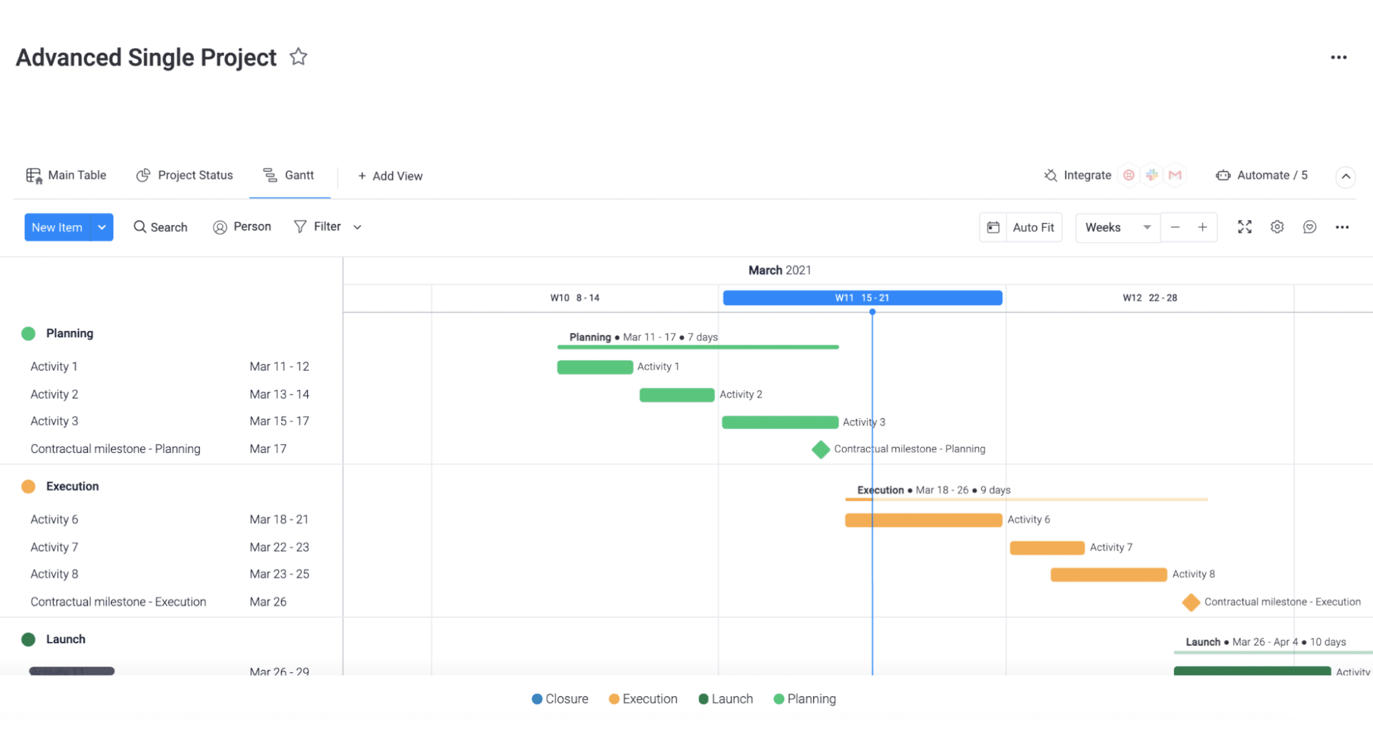Zoom in timeline with plus button
The image size is (1373, 751).
pos(1203,227)
